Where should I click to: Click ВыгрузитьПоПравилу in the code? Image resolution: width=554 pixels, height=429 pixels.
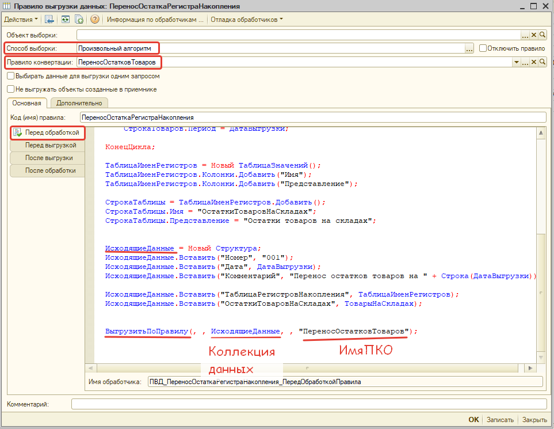[x=147, y=331]
